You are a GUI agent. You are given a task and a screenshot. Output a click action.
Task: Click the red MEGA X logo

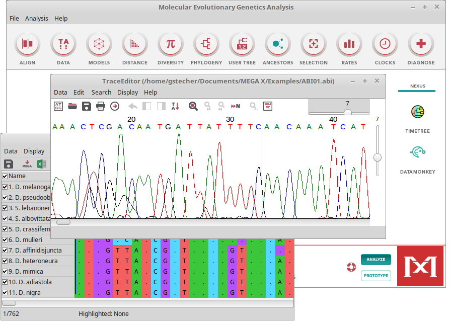[420, 266]
